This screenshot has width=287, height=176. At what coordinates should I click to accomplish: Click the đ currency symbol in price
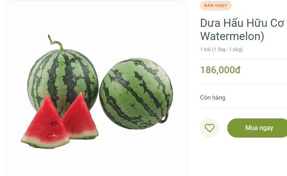point(238,70)
